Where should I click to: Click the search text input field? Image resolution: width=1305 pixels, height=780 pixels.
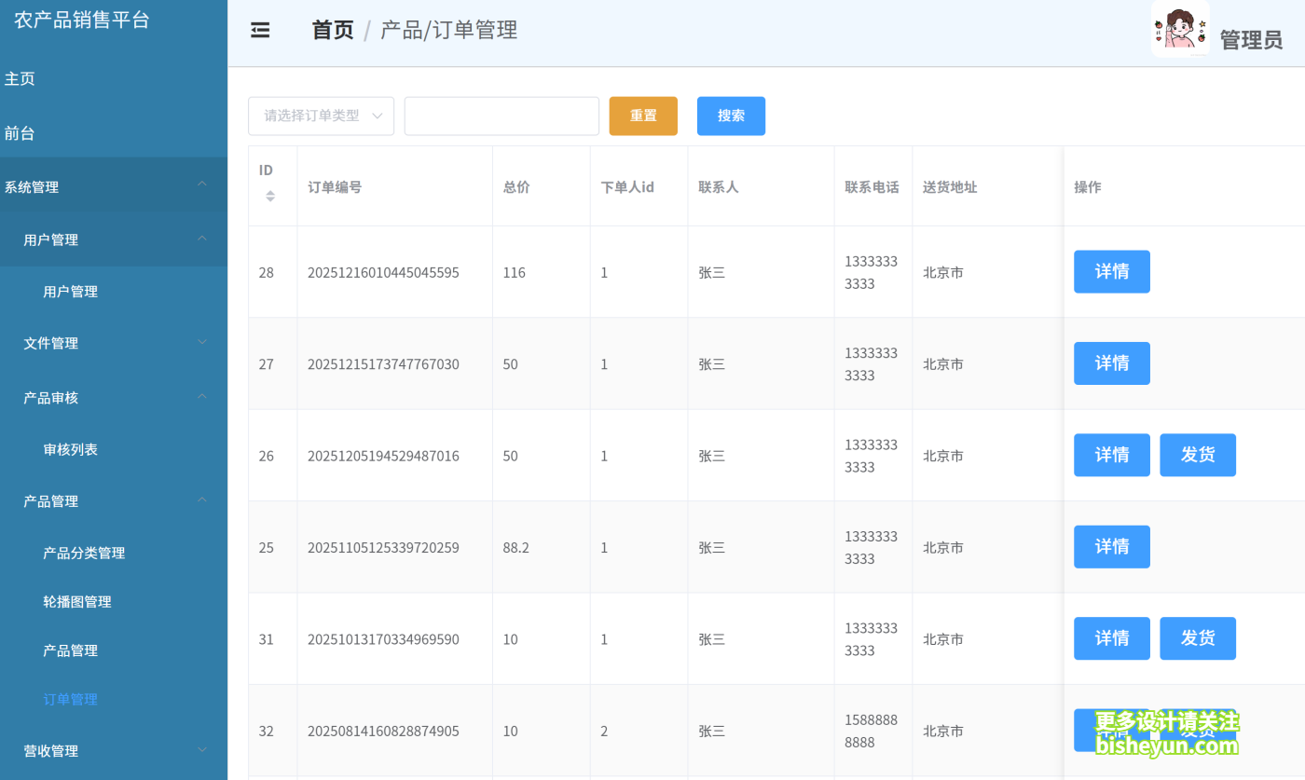point(501,116)
